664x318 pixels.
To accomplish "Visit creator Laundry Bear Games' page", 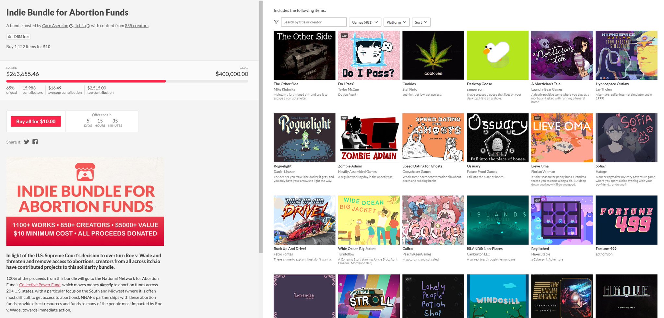I will coord(547,89).
